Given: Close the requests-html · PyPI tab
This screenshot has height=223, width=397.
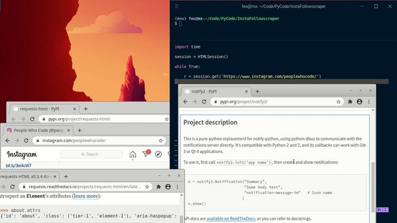Looking at the screenshot, I should (74, 109).
